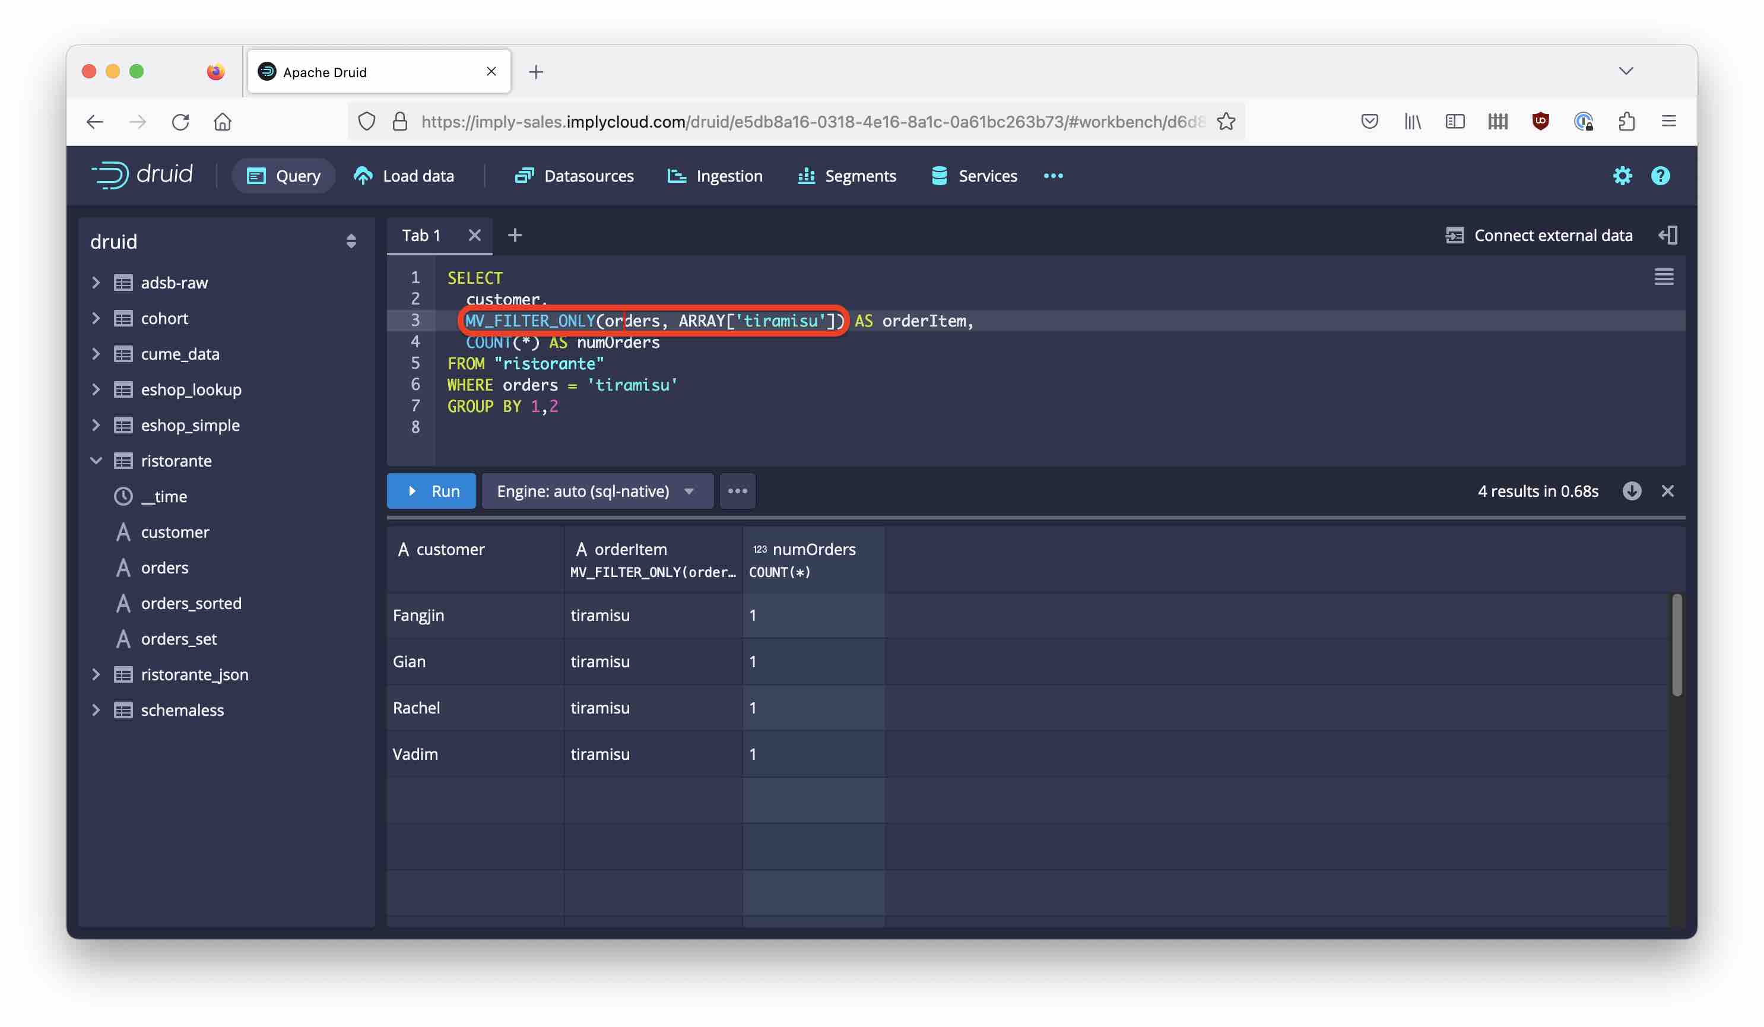Bookmark this page with star icon
This screenshot has height=1027, width=1764.
[1226, 122]
